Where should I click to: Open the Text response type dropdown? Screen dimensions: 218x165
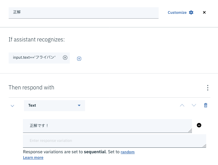(54, 105)
